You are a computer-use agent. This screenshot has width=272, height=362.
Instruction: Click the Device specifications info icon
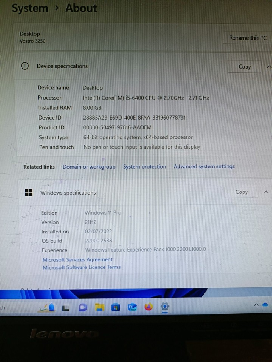coord(25,66)
